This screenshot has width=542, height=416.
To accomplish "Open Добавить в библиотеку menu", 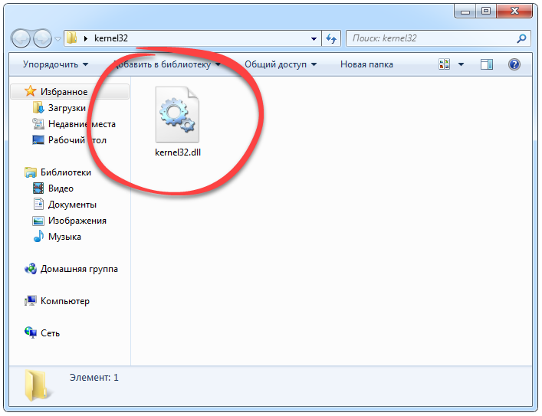I will (167, 64).
